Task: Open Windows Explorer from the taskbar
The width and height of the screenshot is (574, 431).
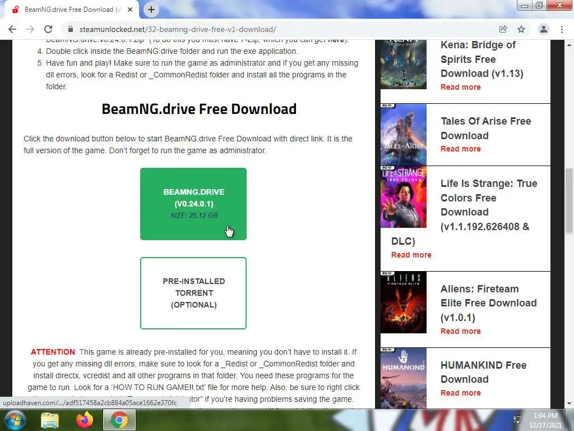Action: [50, 420]
